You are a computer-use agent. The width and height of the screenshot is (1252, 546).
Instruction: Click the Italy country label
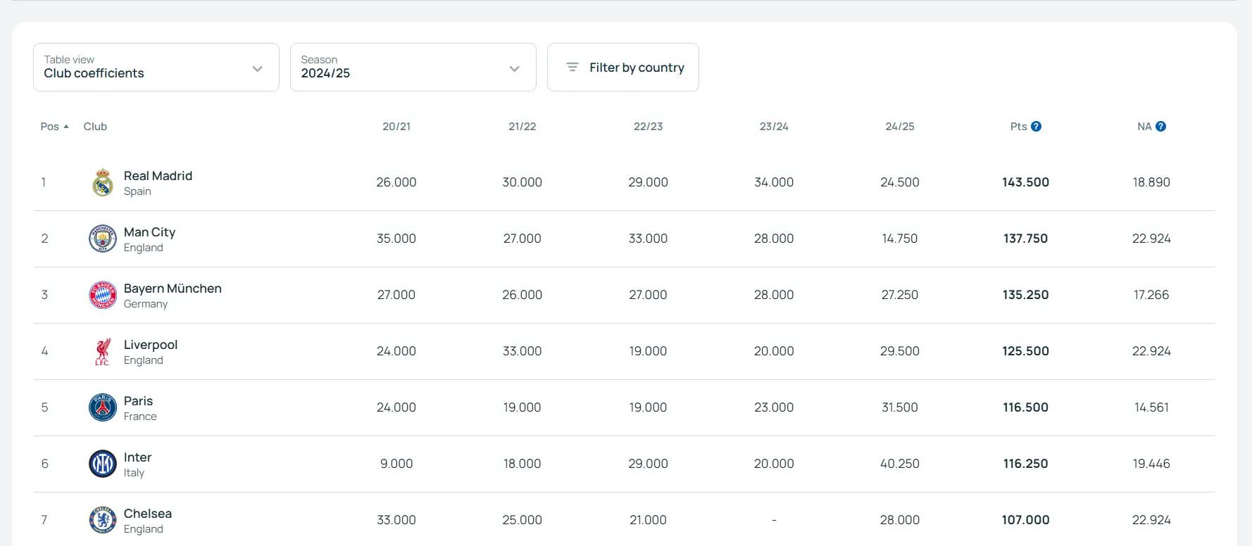click(x=134, y=473)
